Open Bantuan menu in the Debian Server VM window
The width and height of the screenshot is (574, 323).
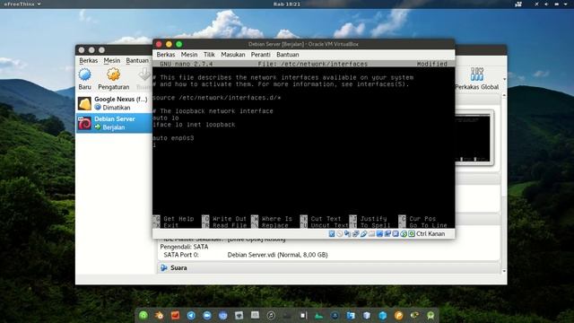[287, 55]
